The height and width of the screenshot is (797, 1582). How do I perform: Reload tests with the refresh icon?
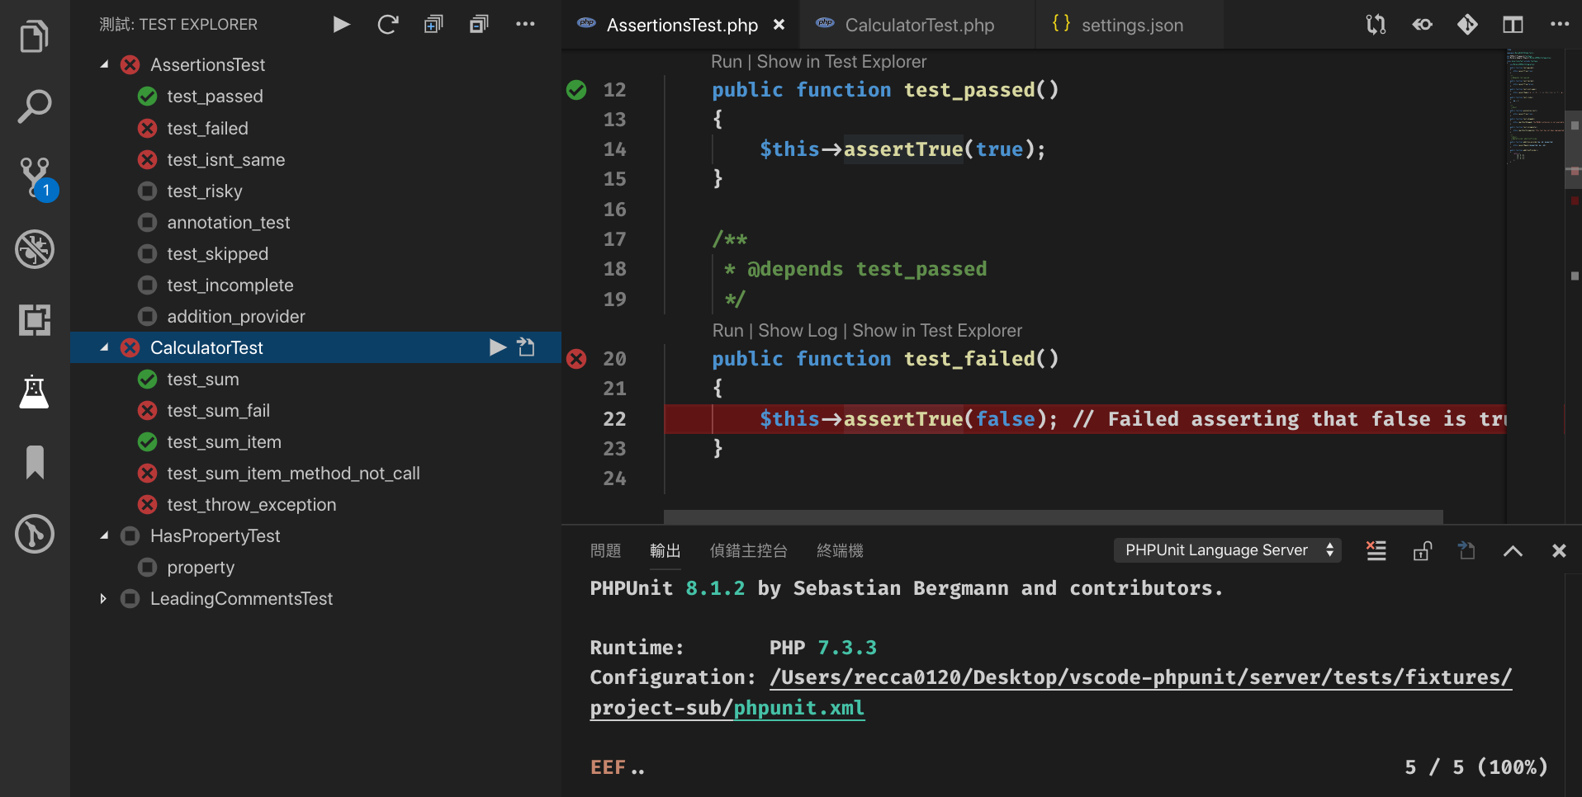coord(387,25)
